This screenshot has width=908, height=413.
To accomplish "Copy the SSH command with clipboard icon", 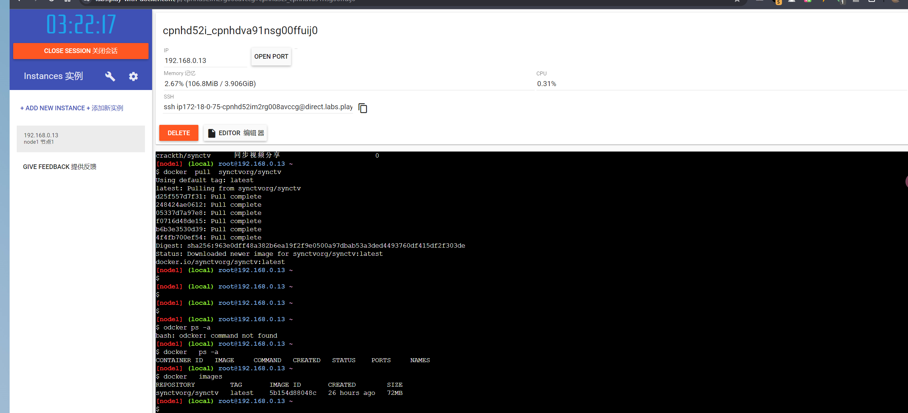I will 363,108.
